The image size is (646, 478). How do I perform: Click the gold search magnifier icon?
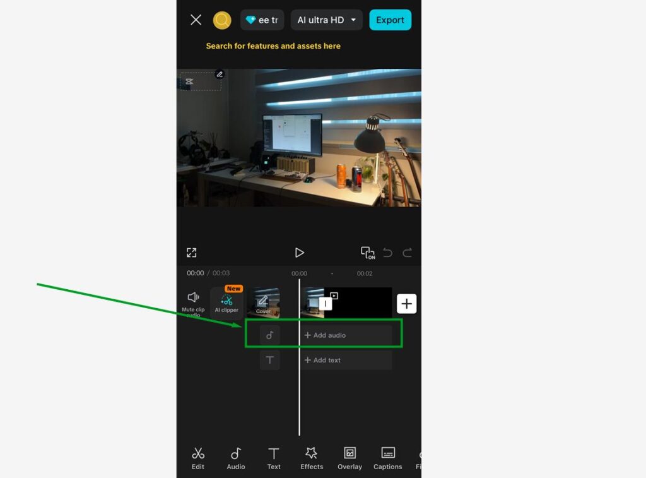(x=222, y=20)
